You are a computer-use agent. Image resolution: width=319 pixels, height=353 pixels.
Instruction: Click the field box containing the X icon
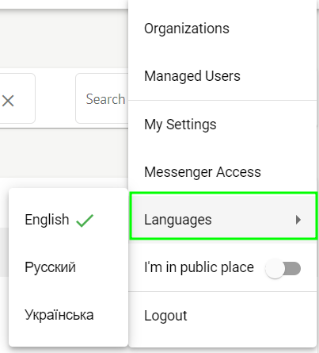click(17, 98)
